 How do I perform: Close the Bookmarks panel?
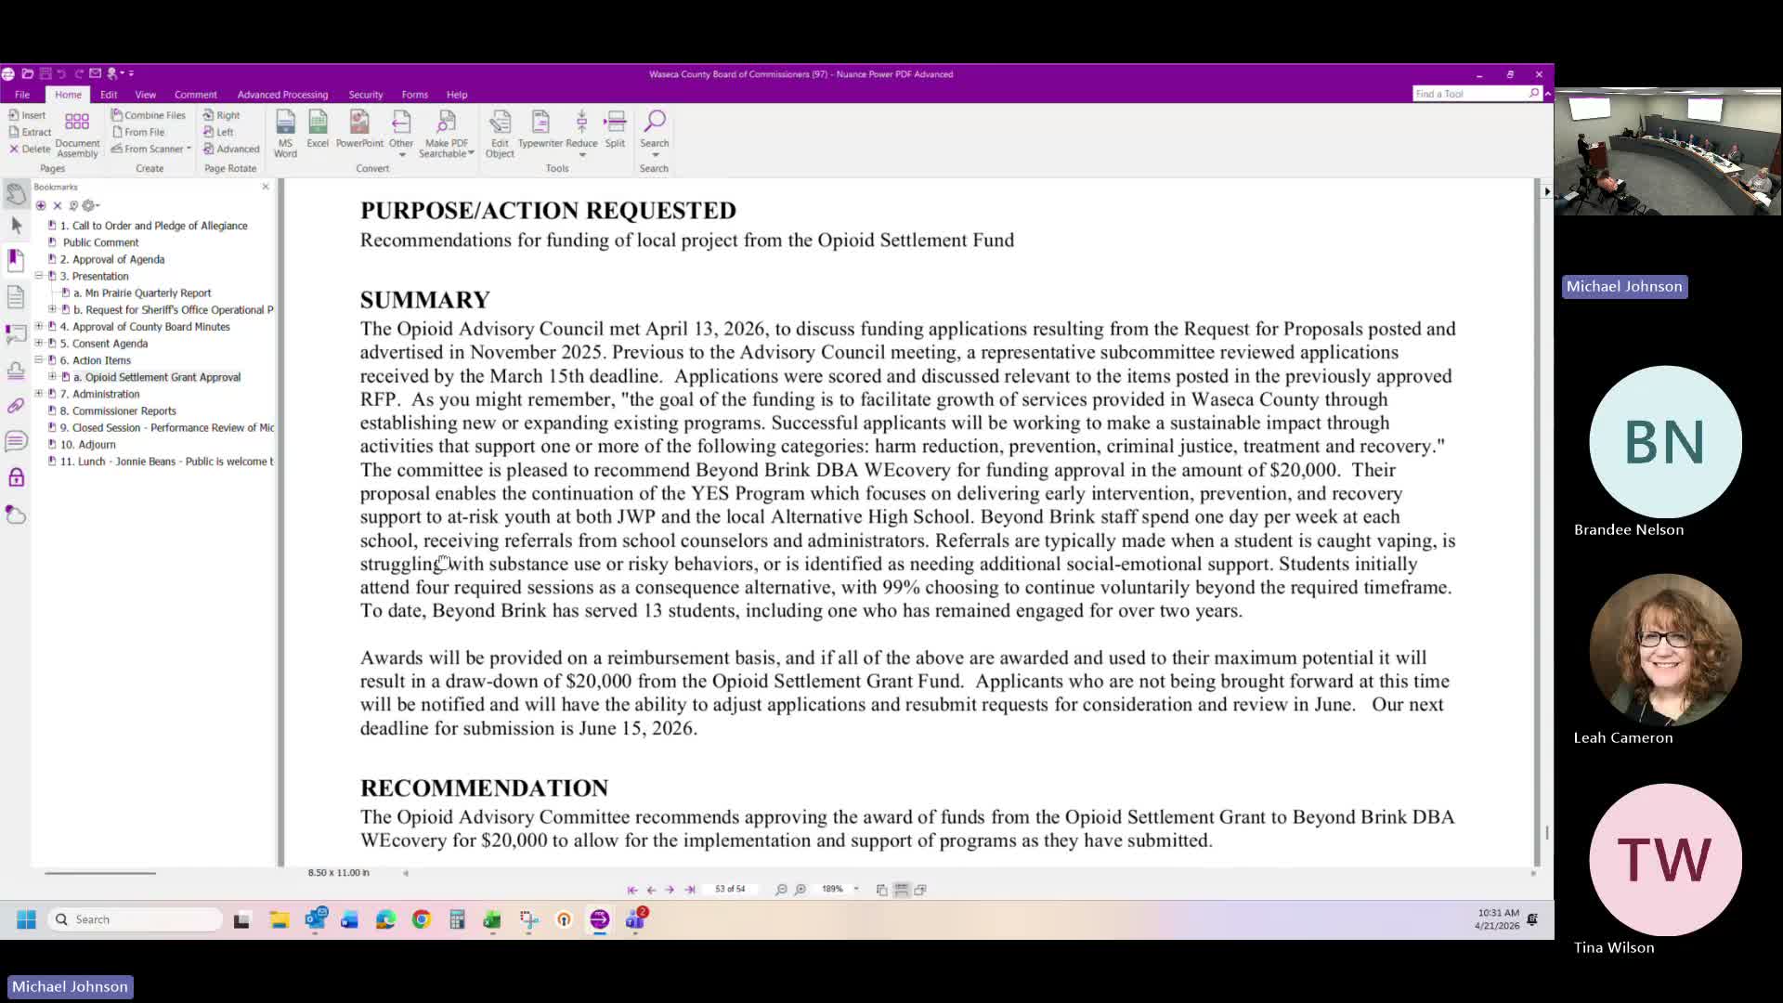tap(266, 187)
